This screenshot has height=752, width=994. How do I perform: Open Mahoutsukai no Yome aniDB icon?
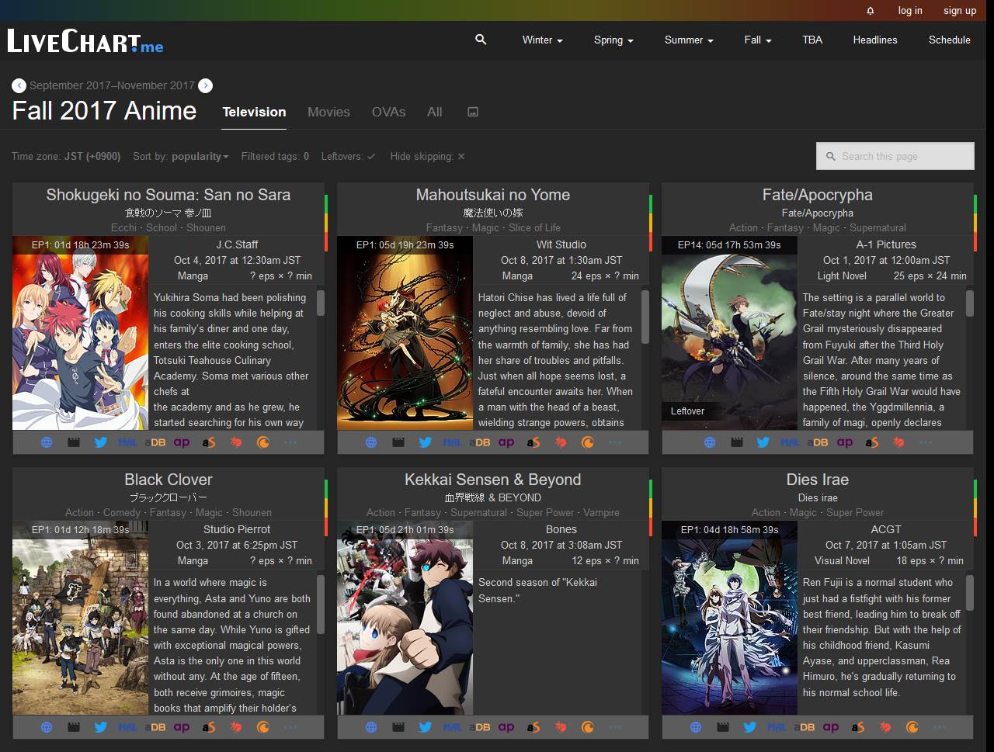[x=479, y=442]
